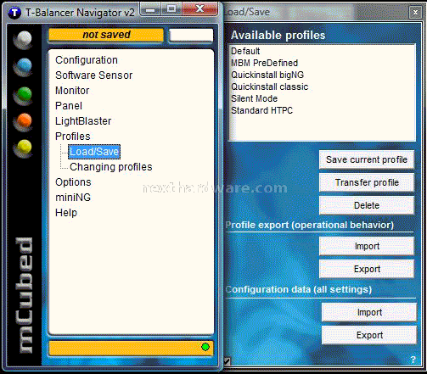Image resolution: width=427 pixels, height=374 pixels.
Task: Close the T-Balancer Navigator window
Action: click(199, 9)
